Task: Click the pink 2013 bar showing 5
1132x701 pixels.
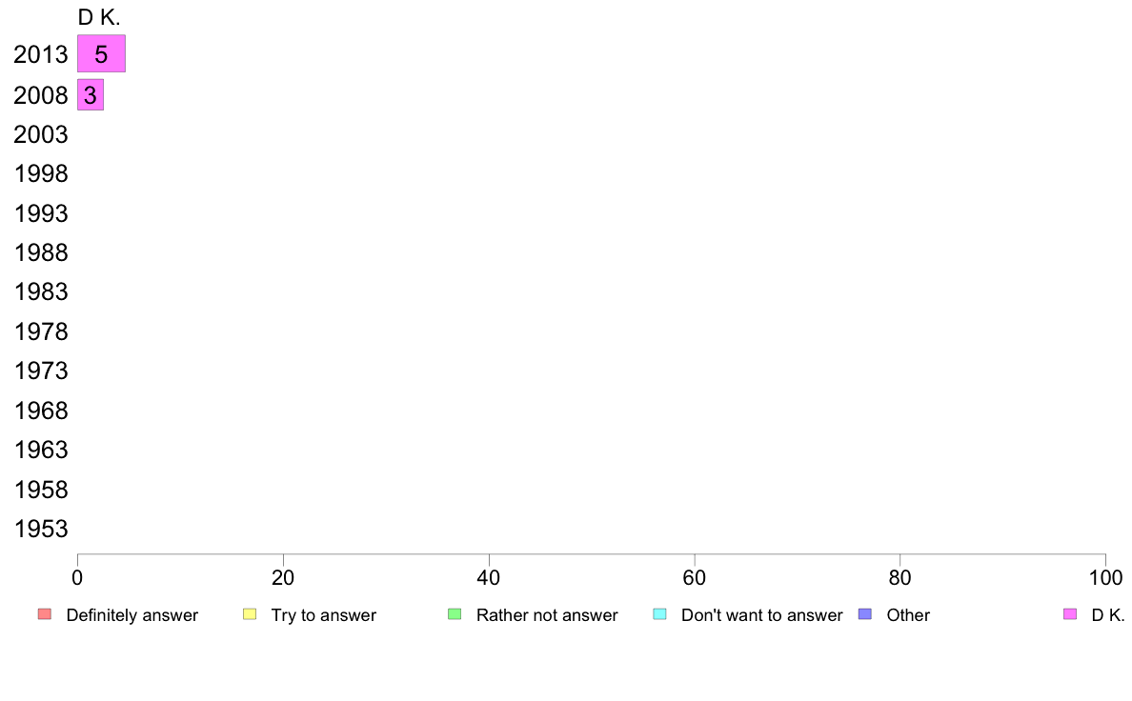Action: (x=101, y=54)
